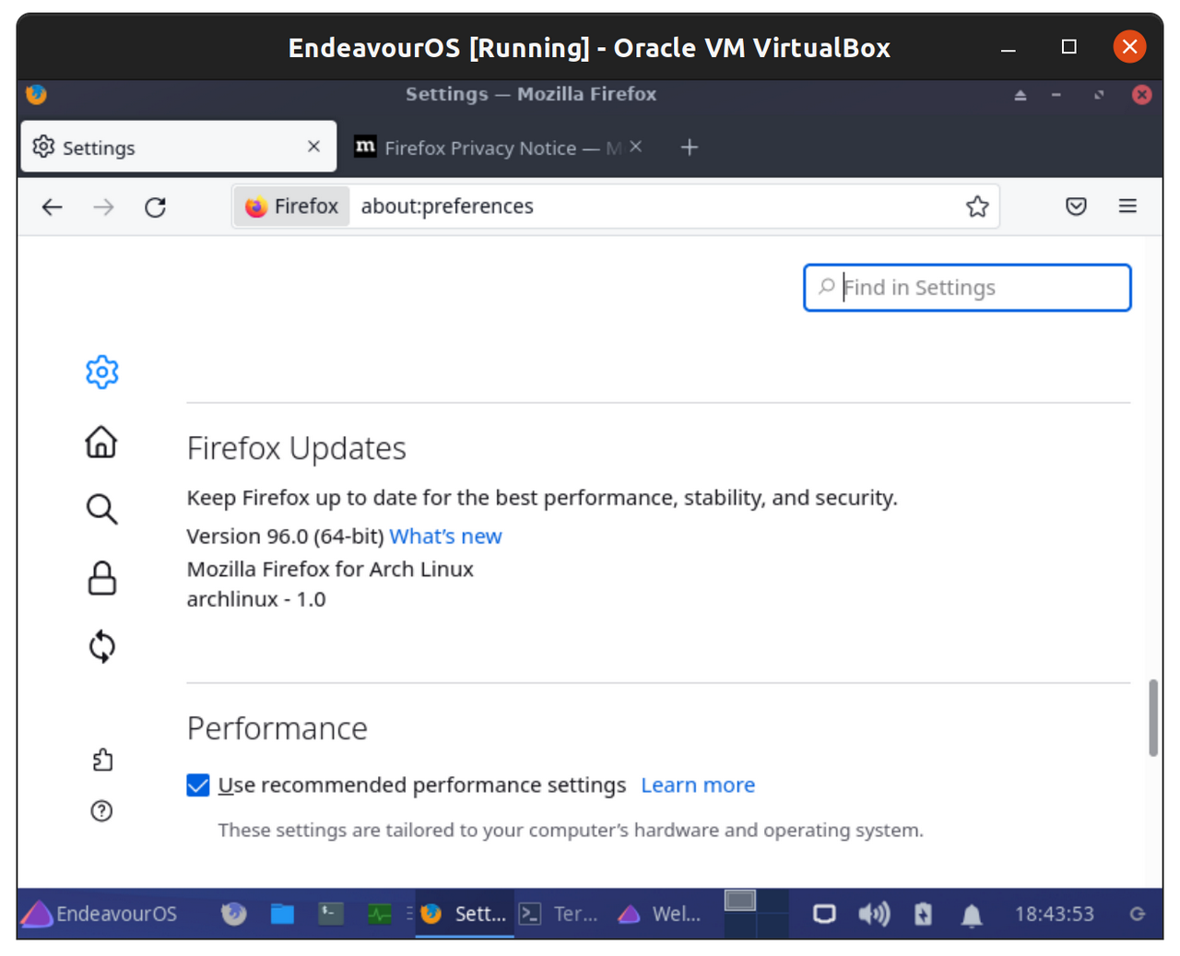Click the performance Learn more link
Image resolution: width=1180 pixels, height=956 pixels.
click(x=698, y=785)
